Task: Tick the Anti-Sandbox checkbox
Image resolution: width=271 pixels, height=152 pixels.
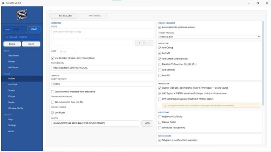Action: click(x=160, y=70)
